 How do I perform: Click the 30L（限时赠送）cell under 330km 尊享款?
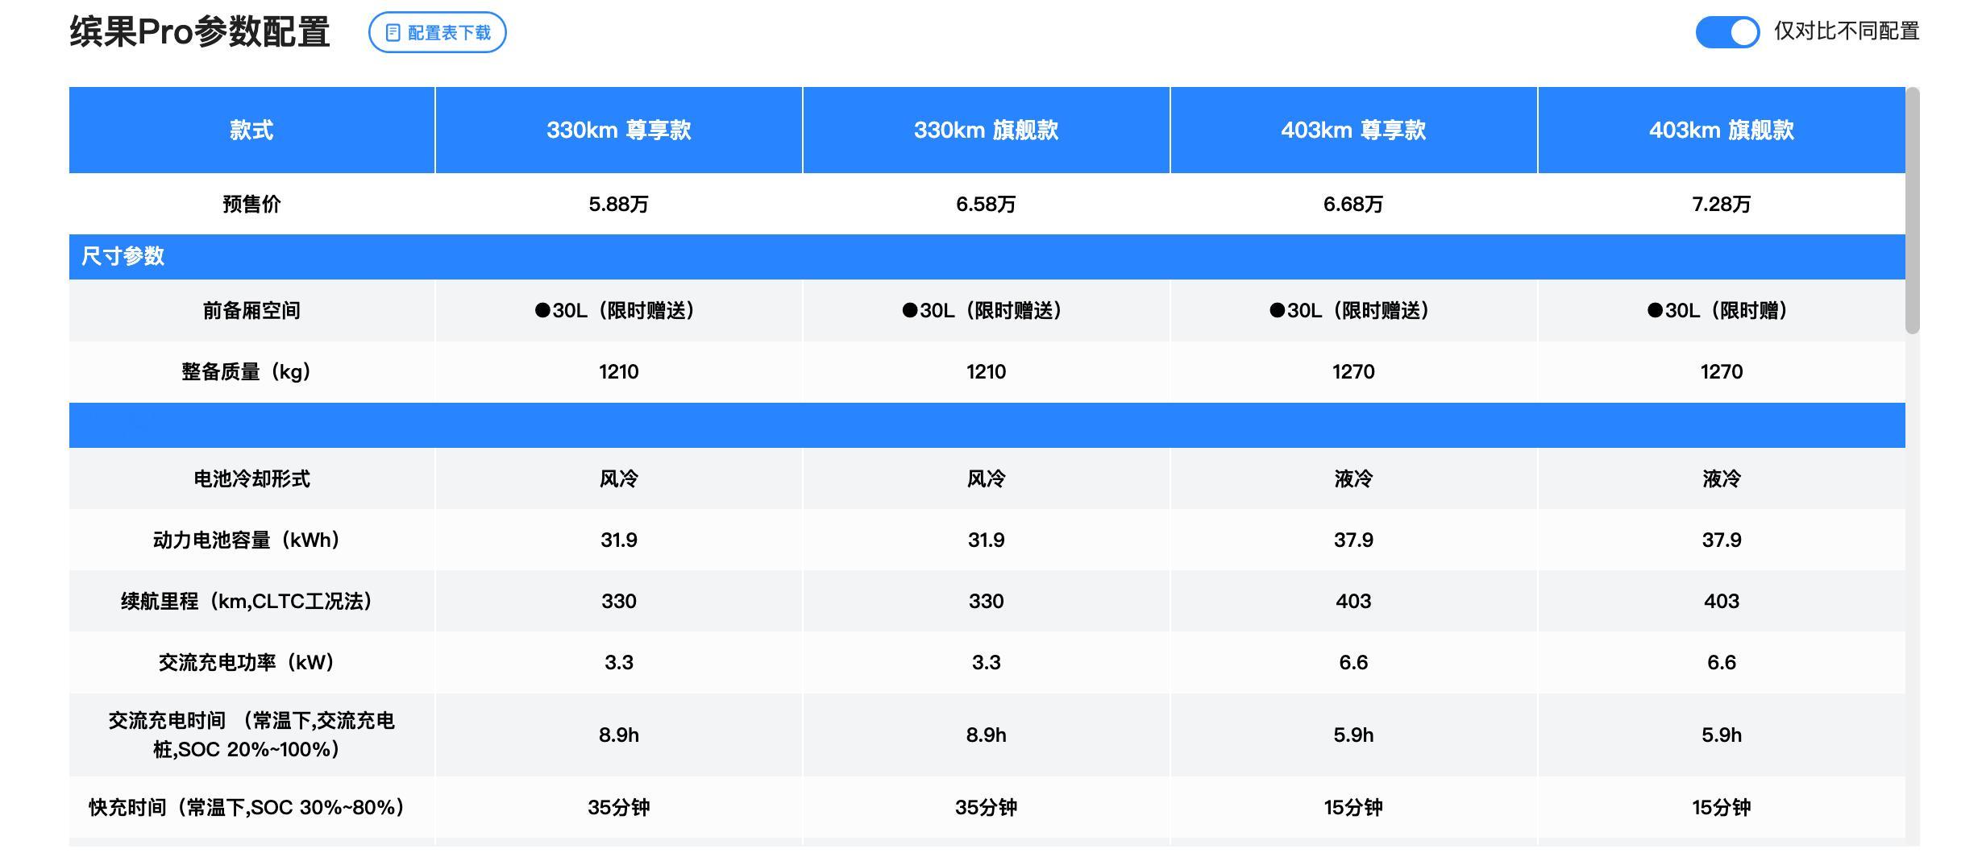click(x=618, y=310)
